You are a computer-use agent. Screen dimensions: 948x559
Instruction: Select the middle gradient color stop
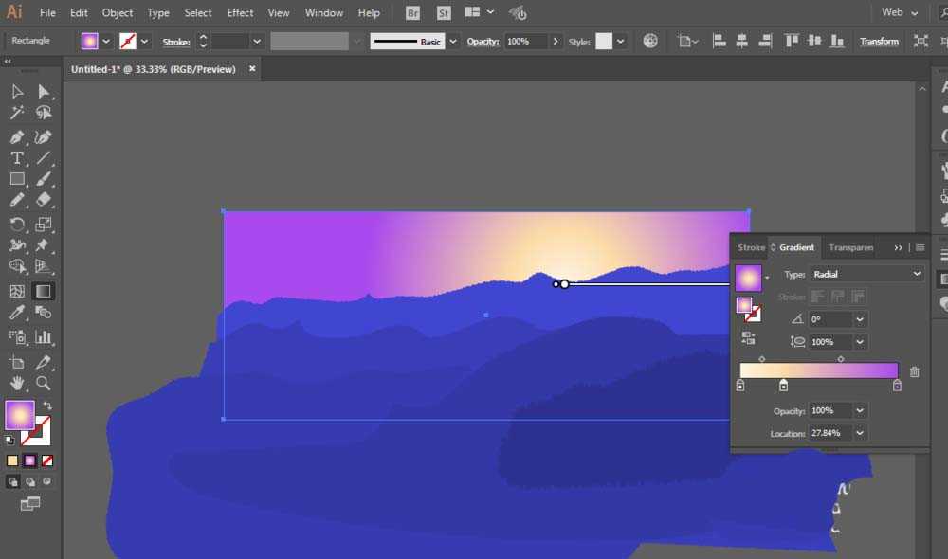click(784, 385)
